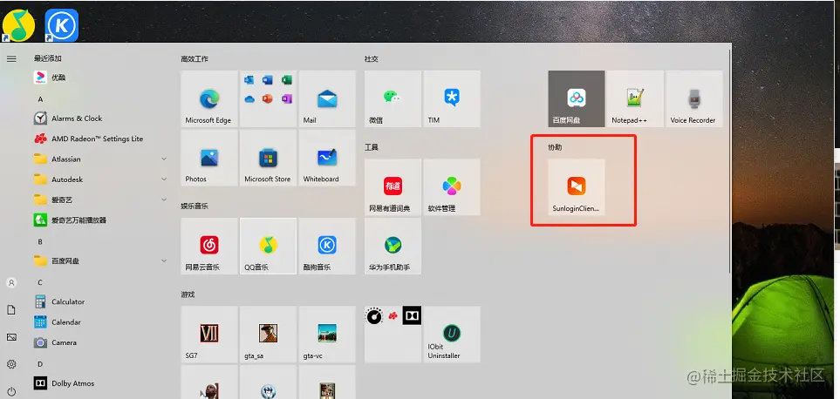
Task: Select the 娱乐音乐 group title
Action: click(x=195, y=206)
